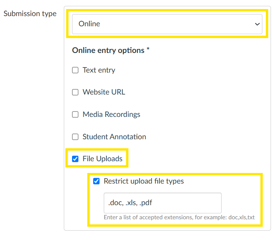The image size is (278, 233).
Task: Open the Submission type Online dropdown
Action: pyautogui.click(x=167, y=24)
